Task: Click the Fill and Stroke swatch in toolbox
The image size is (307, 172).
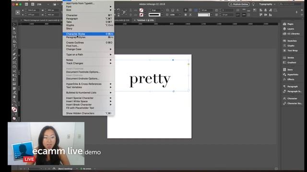Action: [14, 109]
